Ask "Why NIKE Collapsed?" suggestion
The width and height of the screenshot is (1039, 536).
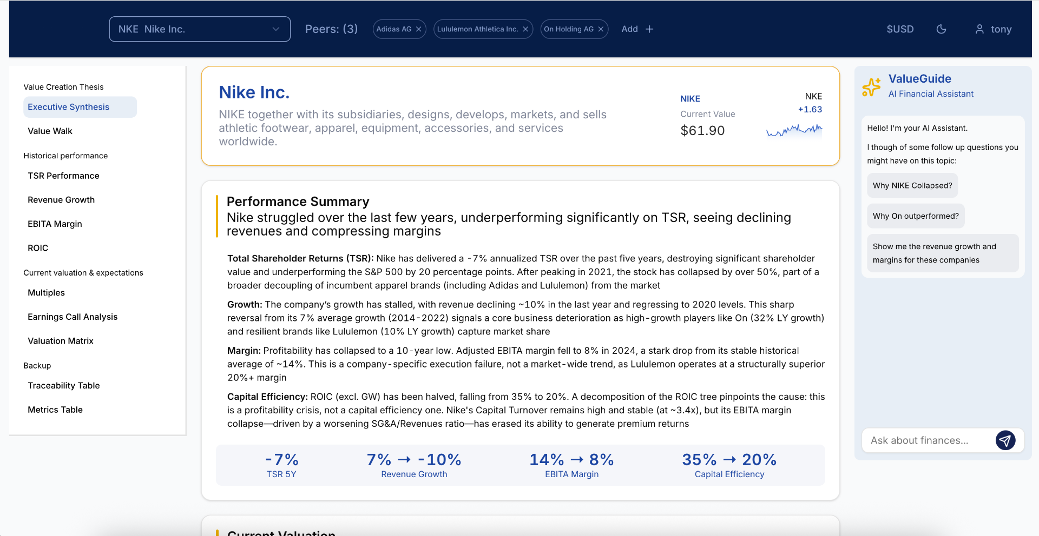tap(912, 185)
